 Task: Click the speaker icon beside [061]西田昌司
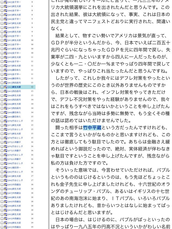click(x=6, y=83)
